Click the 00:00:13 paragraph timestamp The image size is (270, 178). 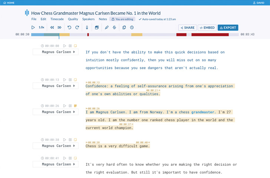[x=52, y=80]
